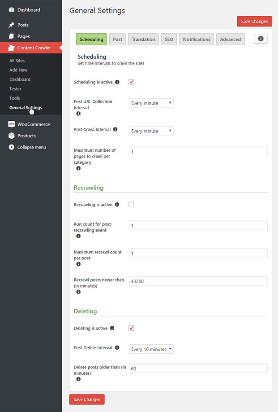Screen dimensions: 278x412
Task: Switch to the Translation tab
Action: coord(143,39)
